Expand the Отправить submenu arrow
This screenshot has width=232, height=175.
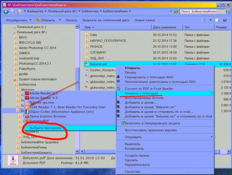click(212, 137)
